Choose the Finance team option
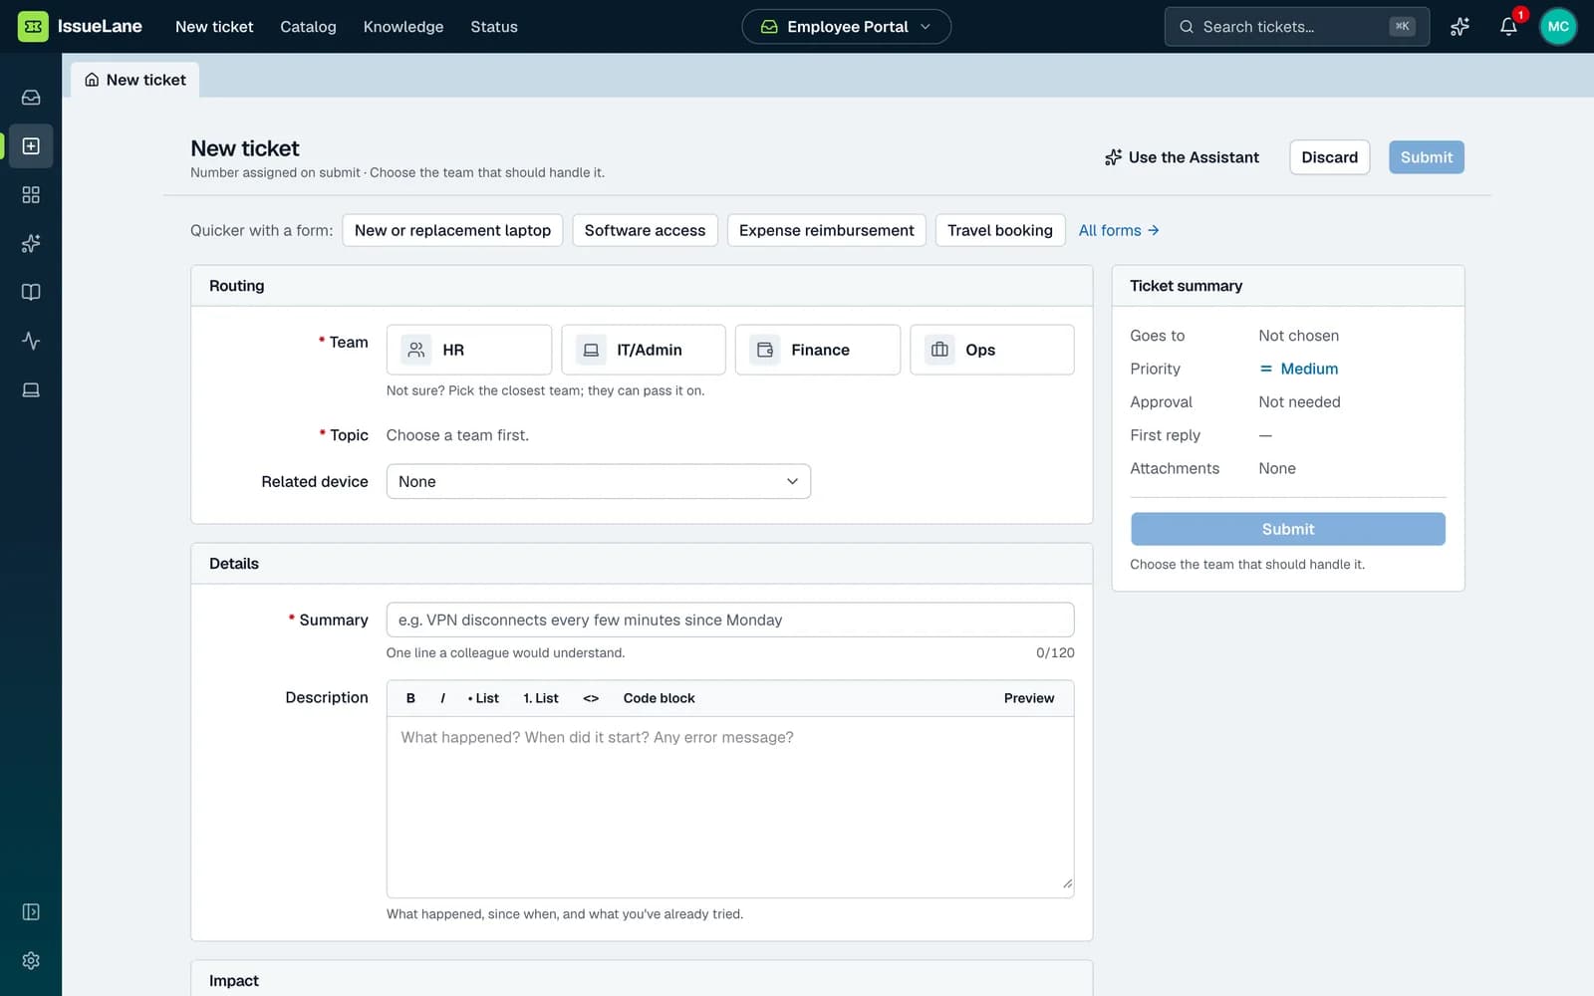The width and height of the screenshot is (1594, 996). (x=817, y=350)
